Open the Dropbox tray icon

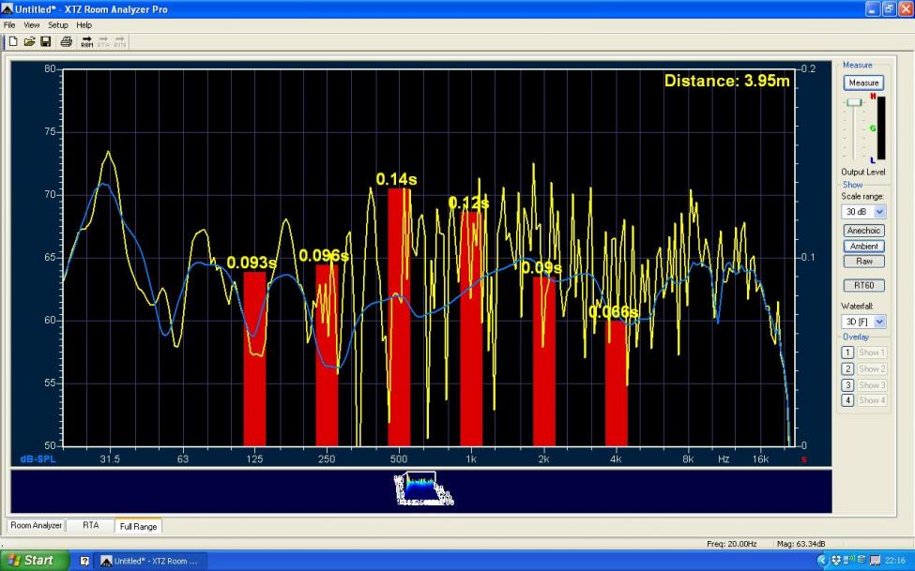pos(836,561)
